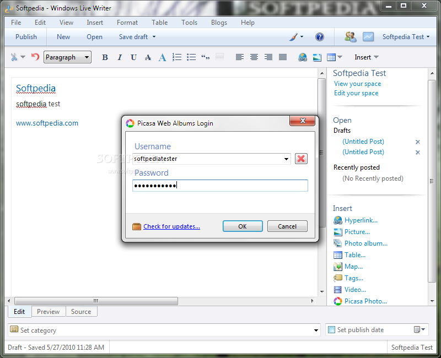
Task: Expand the paintbrush dropdown arrow
Action: [x=302, y=37]
